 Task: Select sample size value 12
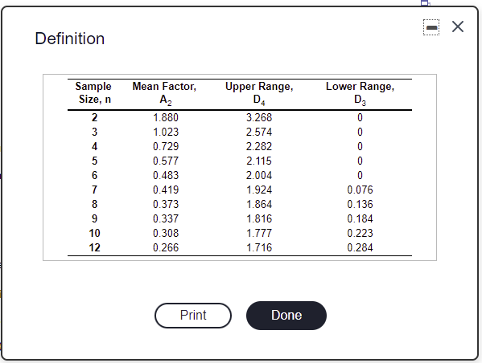(94, 247)
